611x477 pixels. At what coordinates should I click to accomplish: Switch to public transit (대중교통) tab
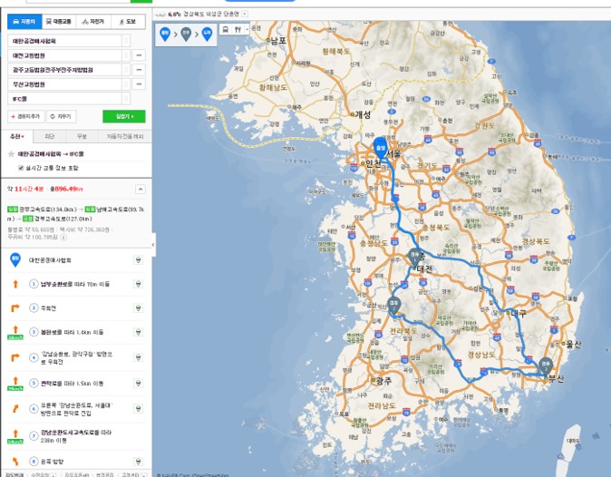click(58, 21)
